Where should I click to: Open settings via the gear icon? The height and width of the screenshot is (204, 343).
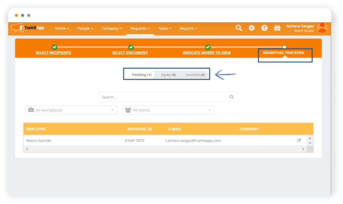(x=252, y=28)
